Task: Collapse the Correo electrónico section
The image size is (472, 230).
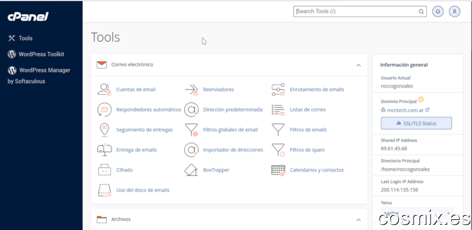Action: (359, 65)
